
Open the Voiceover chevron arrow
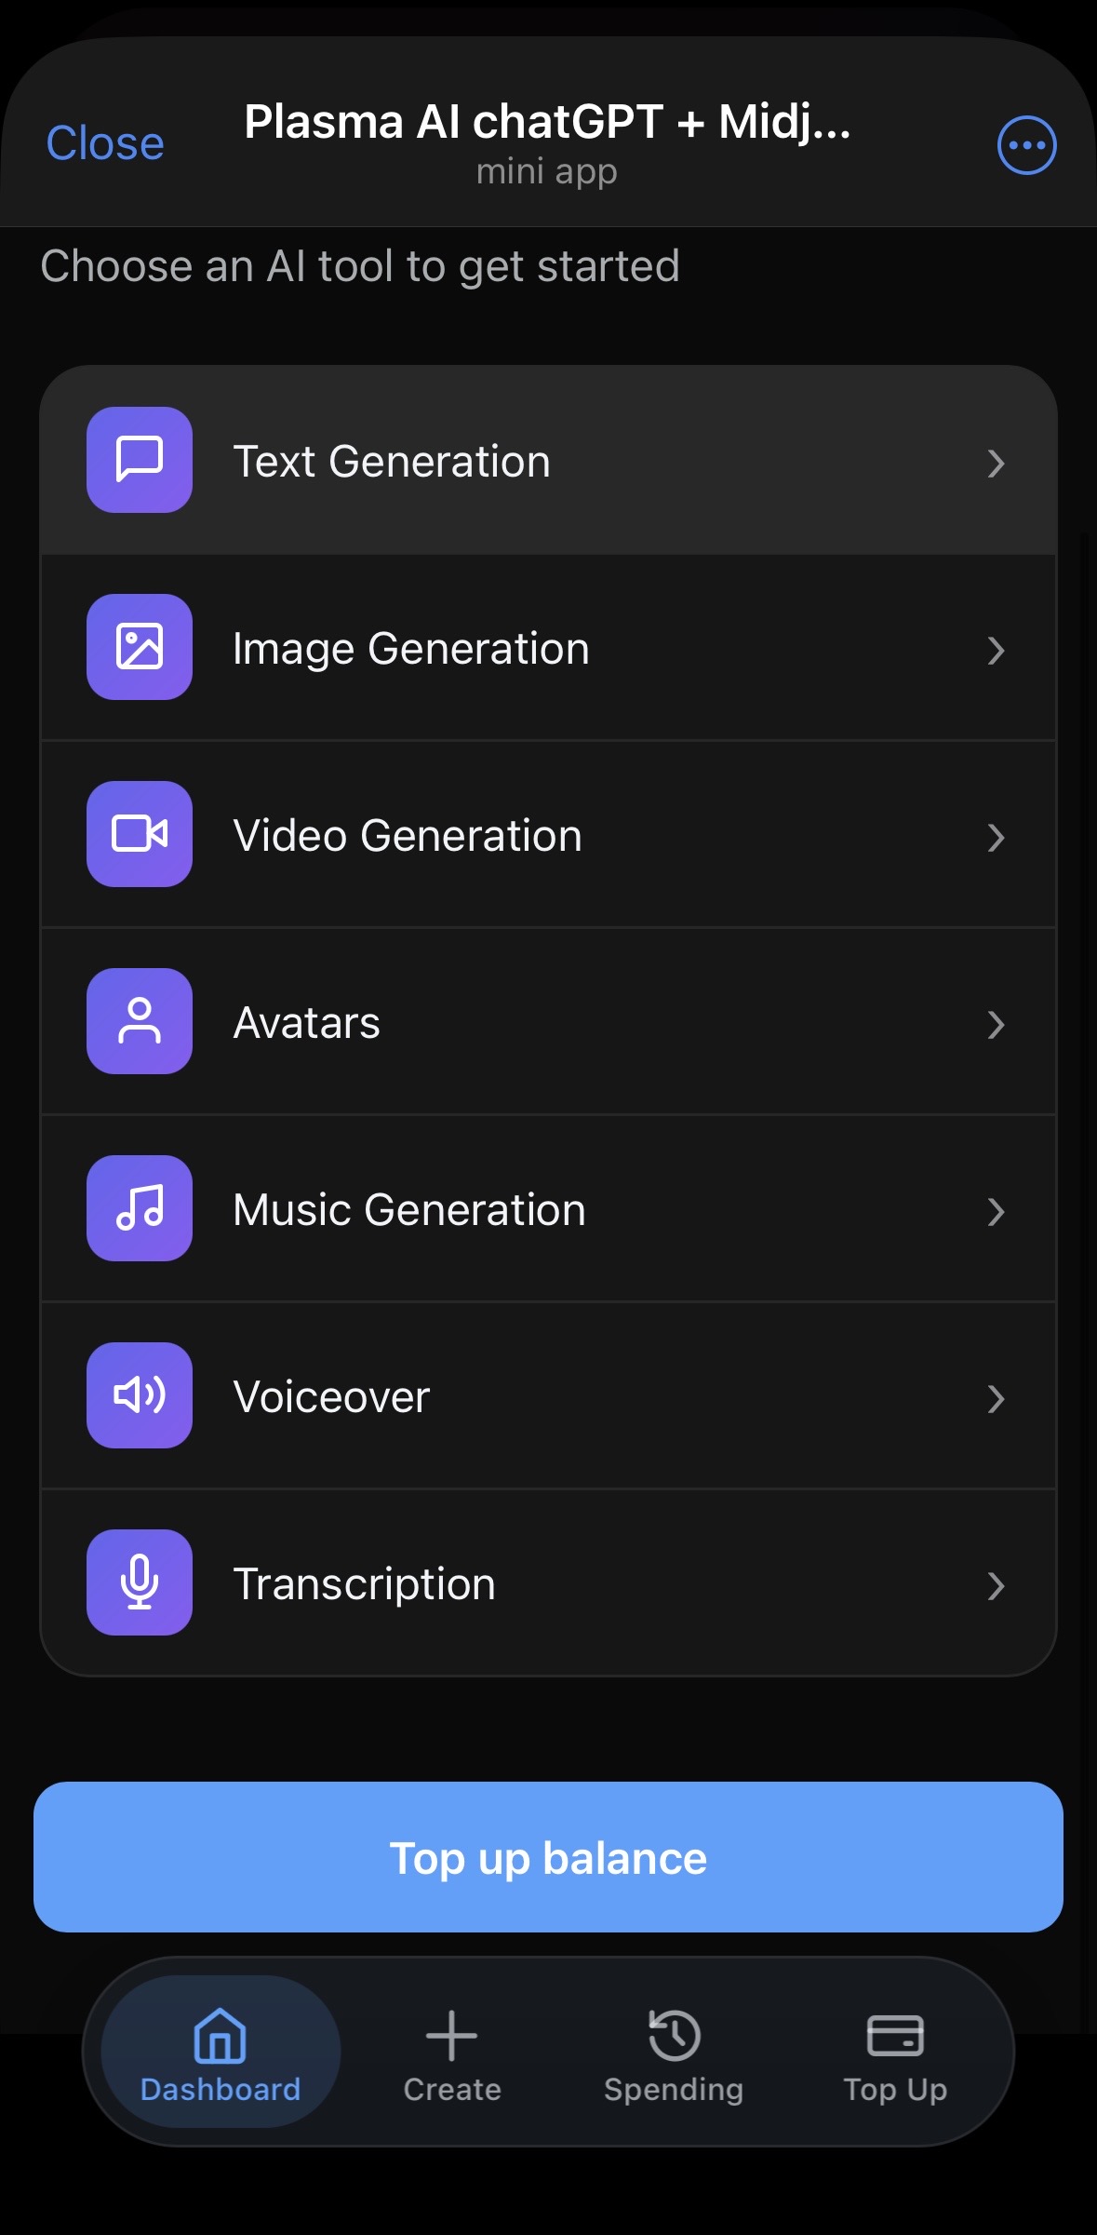pos(996,1398)
